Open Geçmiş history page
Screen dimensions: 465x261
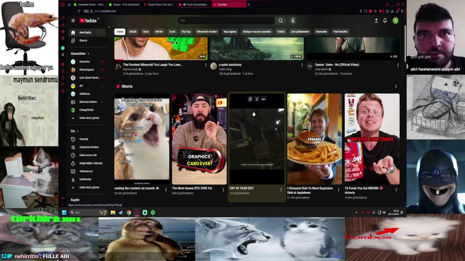click(x=87, y=139)
